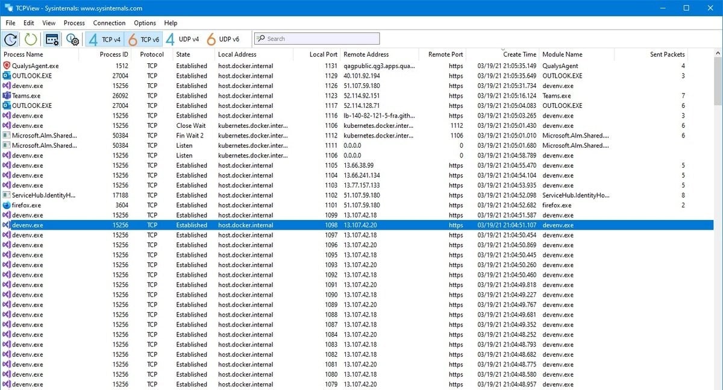This screenshot has width=723, height=390.
Task: Select the Fin Wait 2 state cell
Action: [190, 136]
